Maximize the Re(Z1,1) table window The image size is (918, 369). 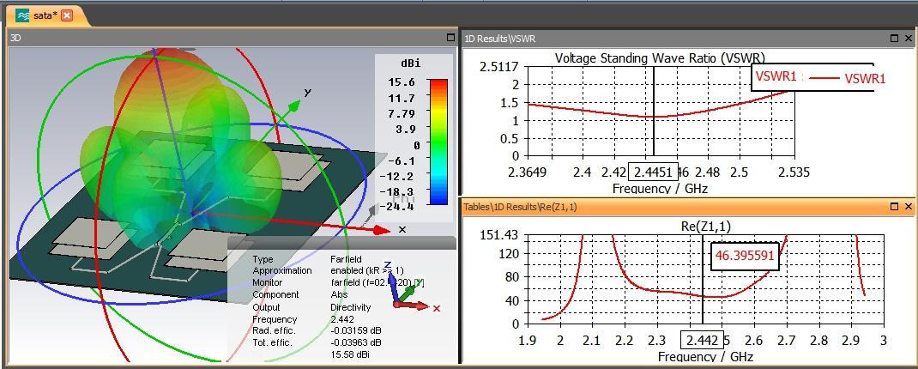[x=894, y=206]
